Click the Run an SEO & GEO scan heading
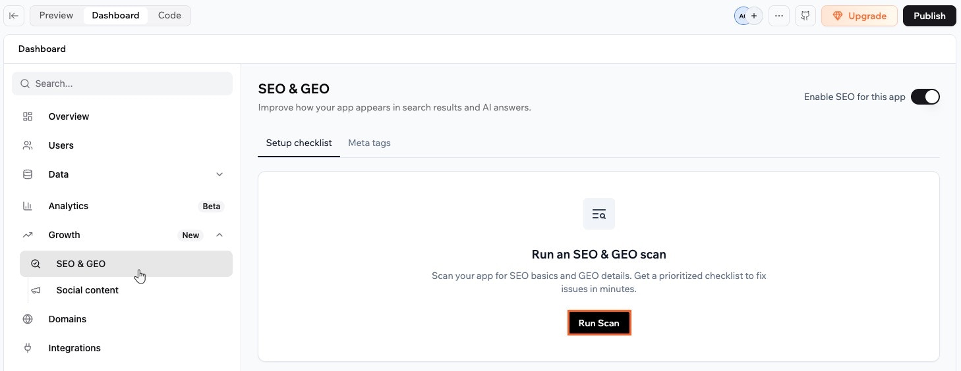 (598, 255)
